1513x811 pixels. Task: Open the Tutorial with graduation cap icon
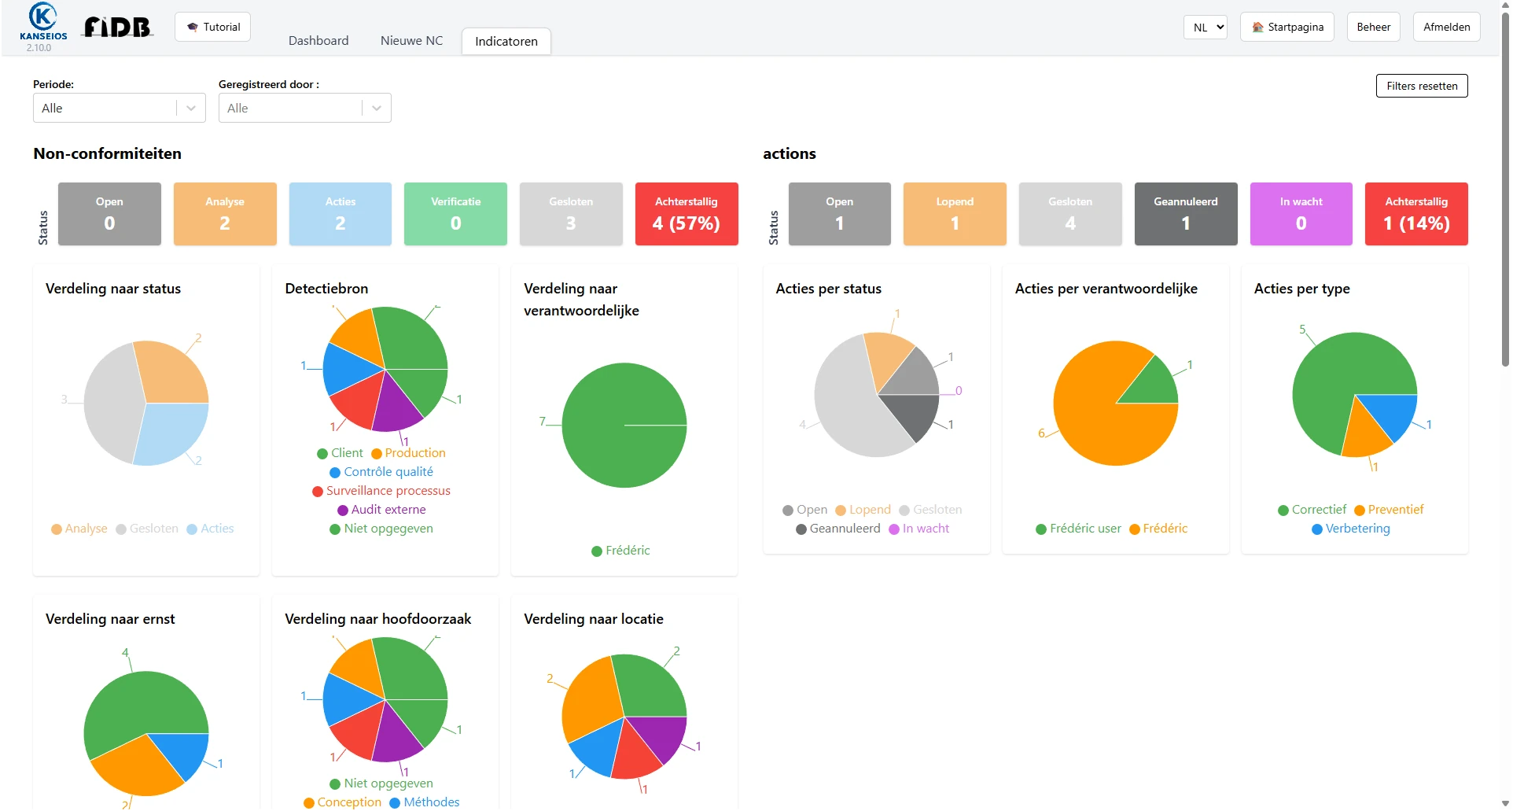pyautogui.click(x=213, y=27)
